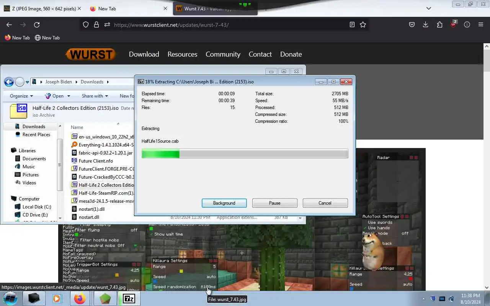The width and height of the screenshot is (490, 306).
Task: Select Documents library in sidebar
Action: pyautogui.click(x=34, y=158)
